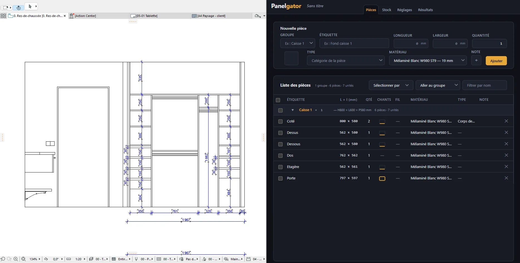Toggle the select-all checkbox in list header

click(278, 100)
